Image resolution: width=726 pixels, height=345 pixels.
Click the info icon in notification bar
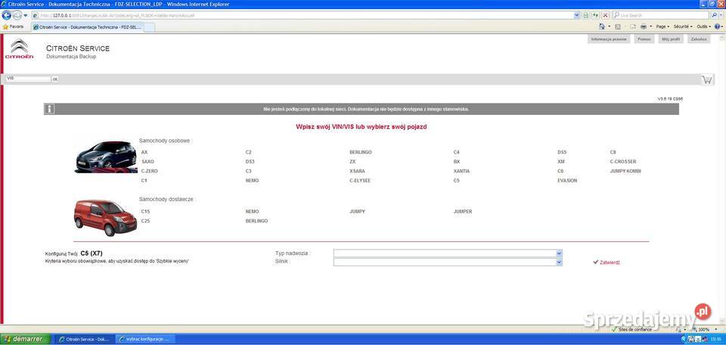[50, 109]
